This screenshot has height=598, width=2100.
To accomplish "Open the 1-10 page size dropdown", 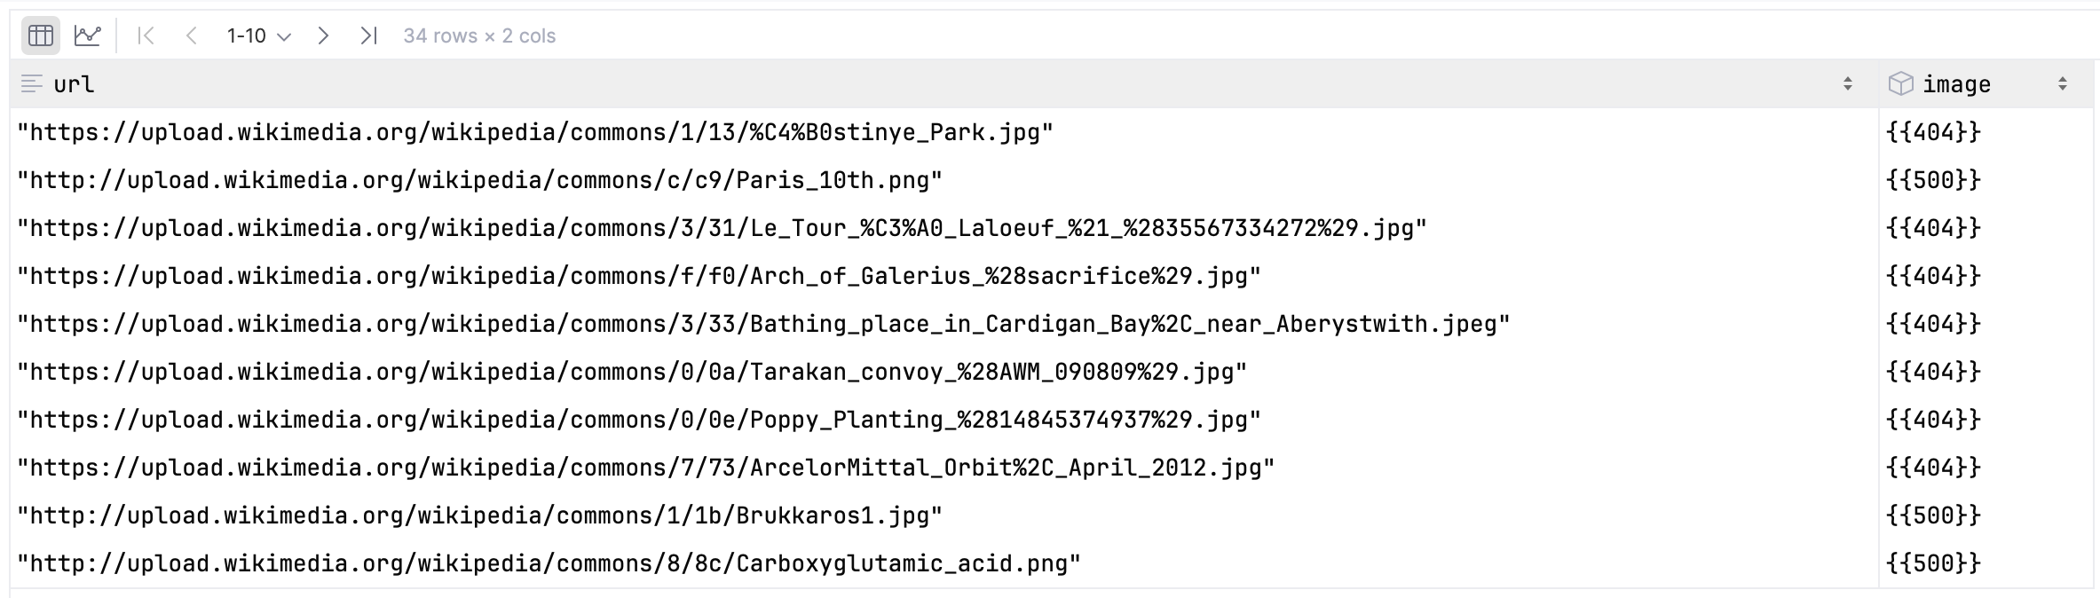I will [258, 35].
